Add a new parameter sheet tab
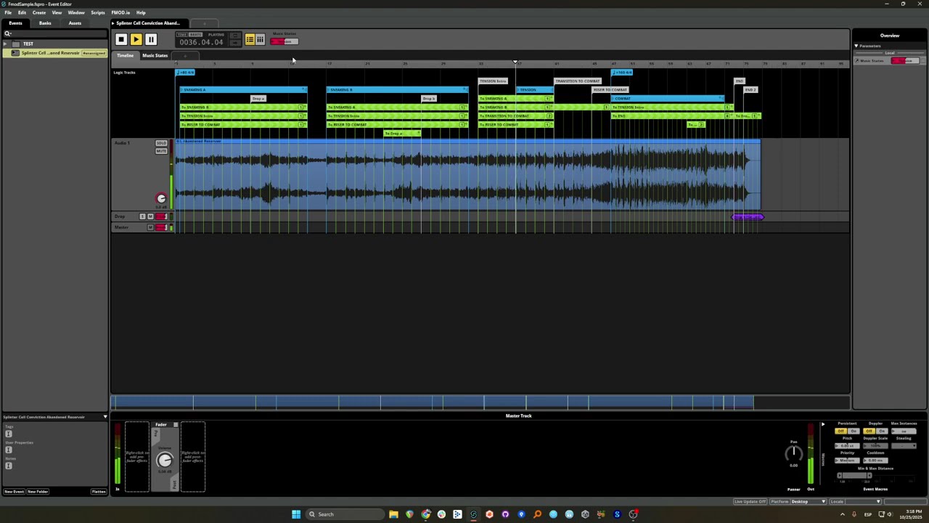This screenshot has height=523, width=929. point(185,56)
